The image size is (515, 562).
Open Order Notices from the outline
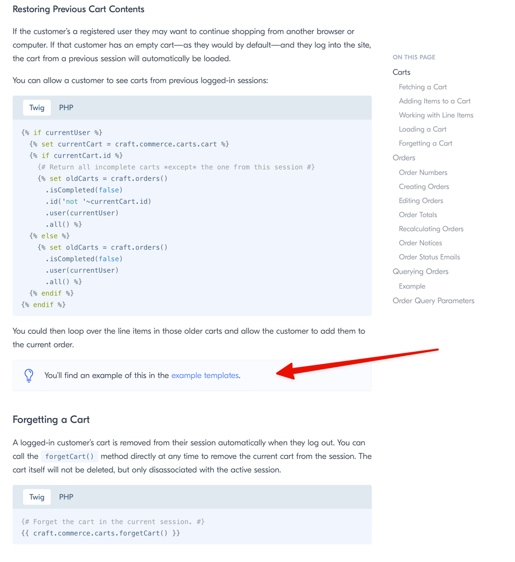click(420, 243)
